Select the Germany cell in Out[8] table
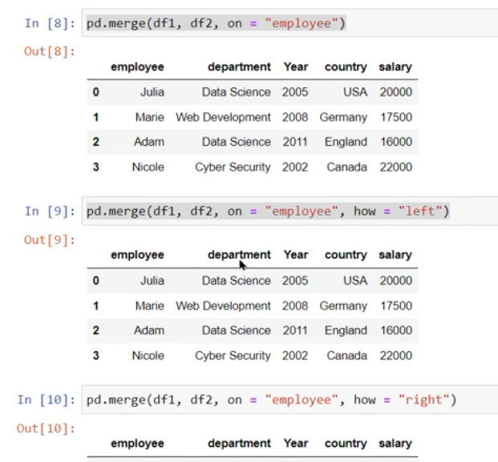498x462 pixels. 343,117
